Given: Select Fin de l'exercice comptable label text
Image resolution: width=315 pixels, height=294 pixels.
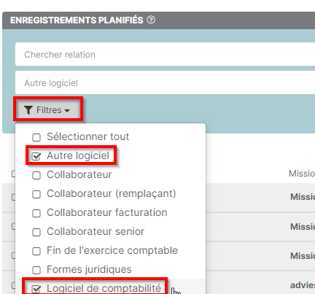Looking at the screenshot, I should [x=112, y=250].
